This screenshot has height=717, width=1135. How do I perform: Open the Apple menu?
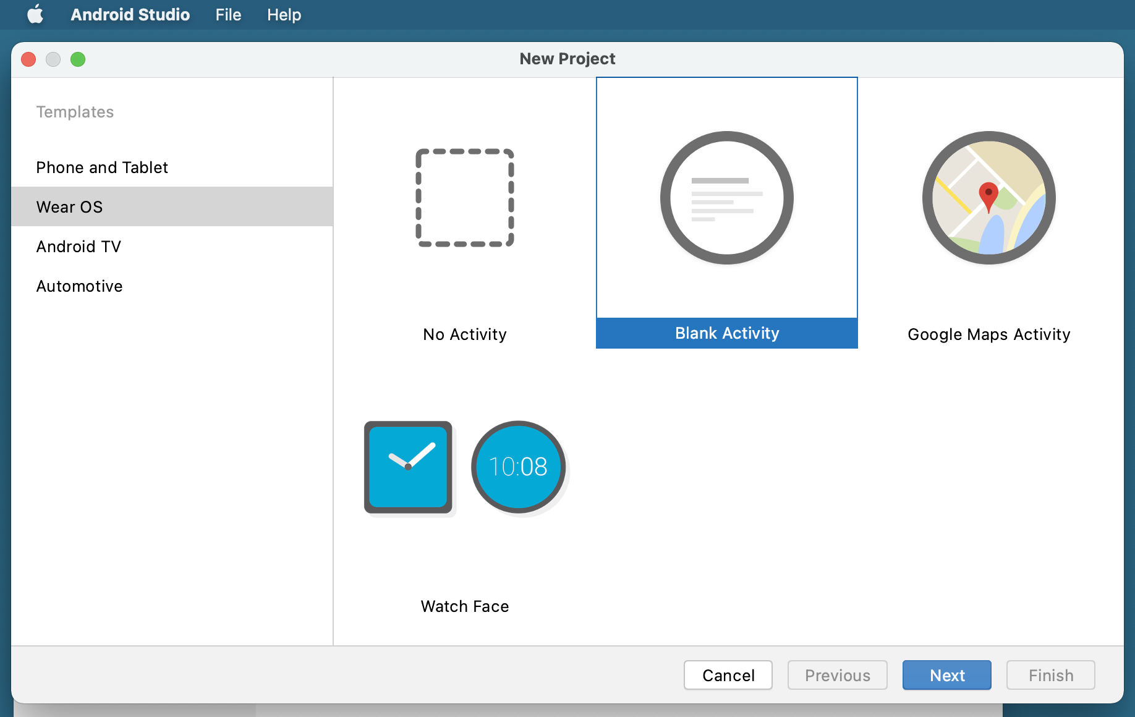coord(35,14)
